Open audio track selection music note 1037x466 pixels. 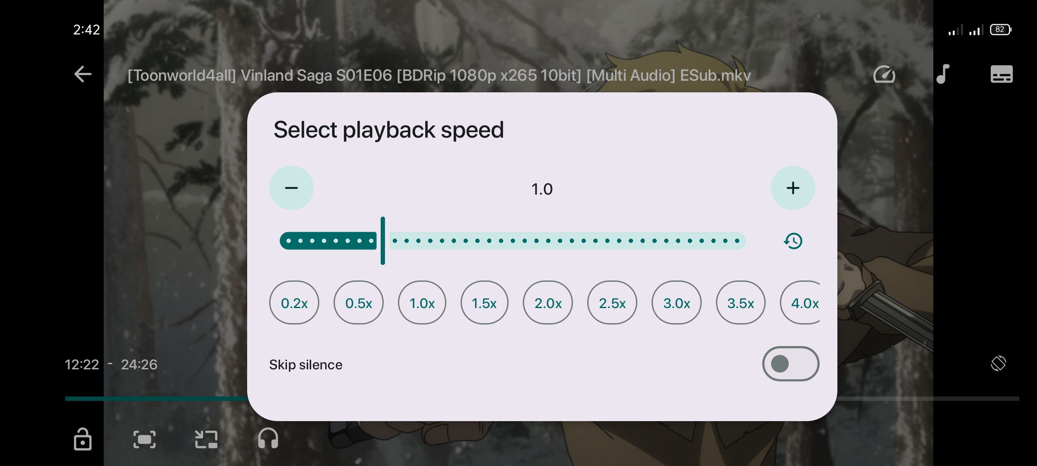click(943, 74)
